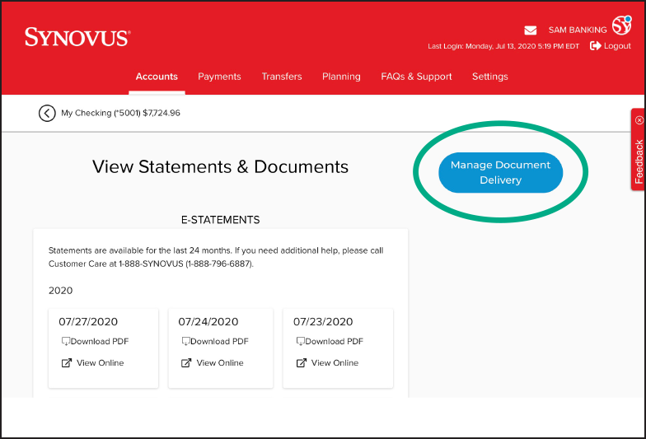The height and width of the screenshot is (439, 646).
Task: Close the Feedback tab with X icon
Action: pyautogui.click(x=639, y=120)
